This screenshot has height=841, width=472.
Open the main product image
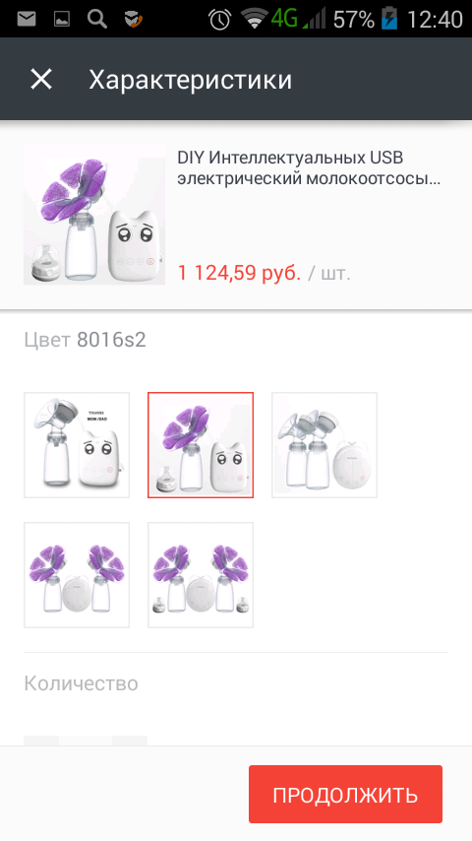tap(94, 214)
